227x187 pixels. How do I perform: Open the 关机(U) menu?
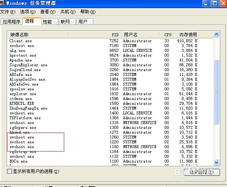(68, 12)
